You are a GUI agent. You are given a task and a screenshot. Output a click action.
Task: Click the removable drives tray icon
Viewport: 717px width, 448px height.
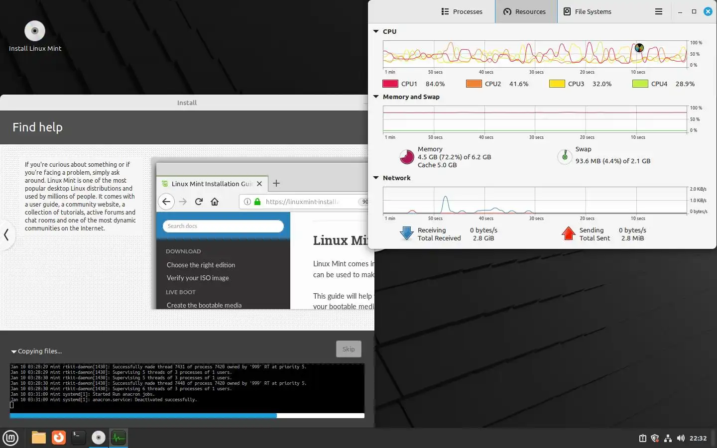(x=643, y=438)
